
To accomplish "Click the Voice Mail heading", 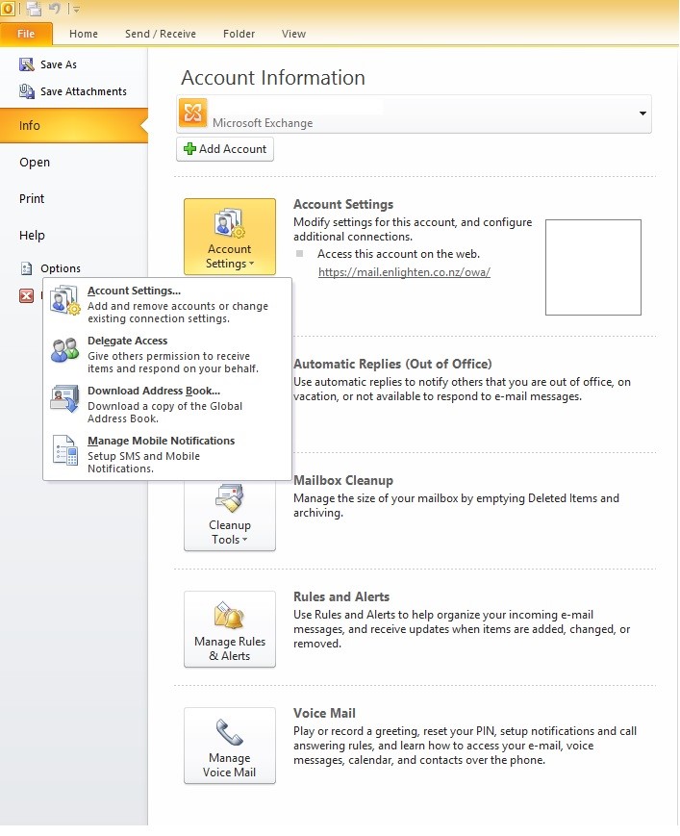I will point(324,713).
